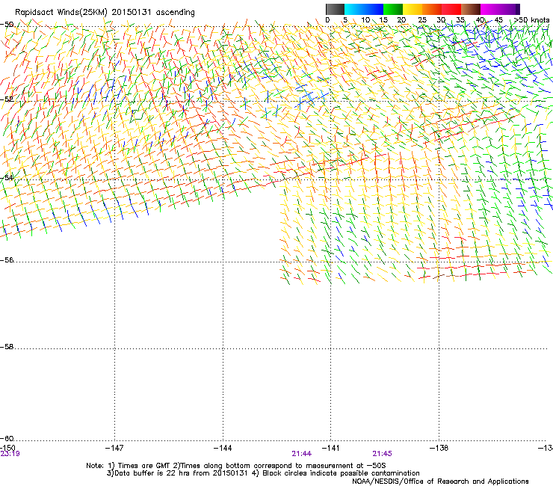Click the 21:45 swath time label

(383, 454)
